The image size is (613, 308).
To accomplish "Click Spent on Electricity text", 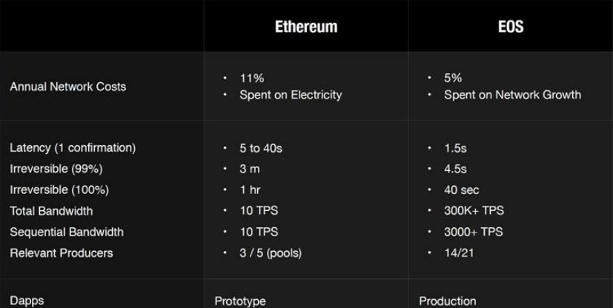I will (x=291, y=95).
